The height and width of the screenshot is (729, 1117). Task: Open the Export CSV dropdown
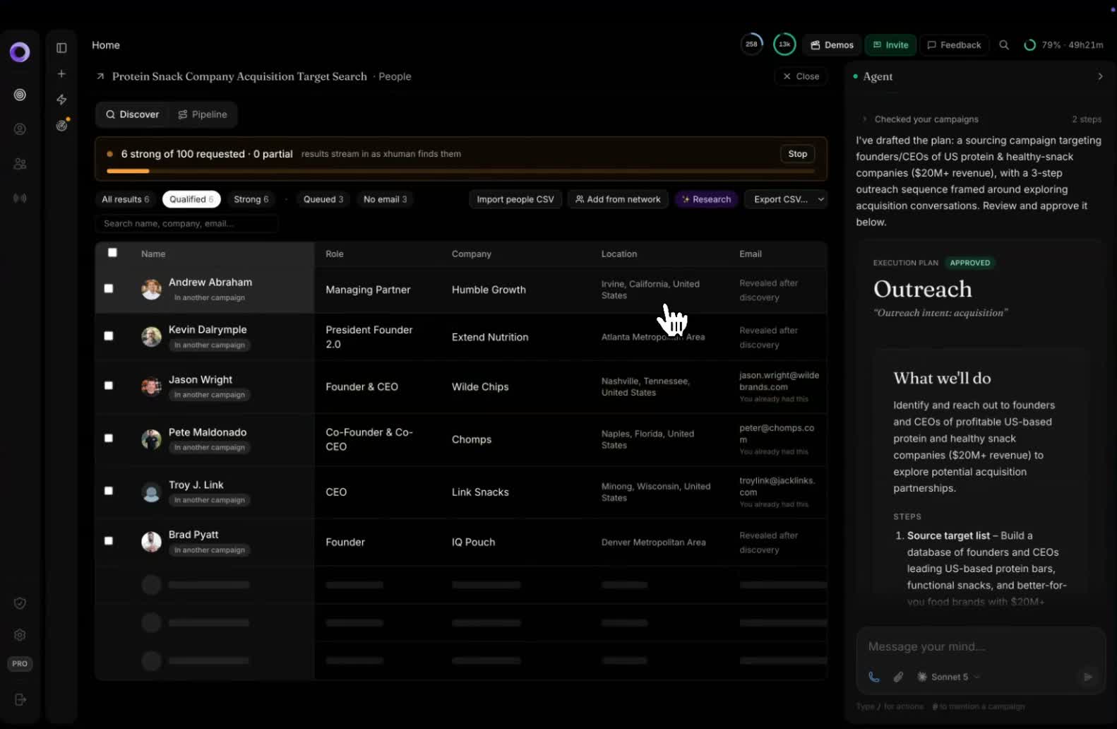click(787, 199)
